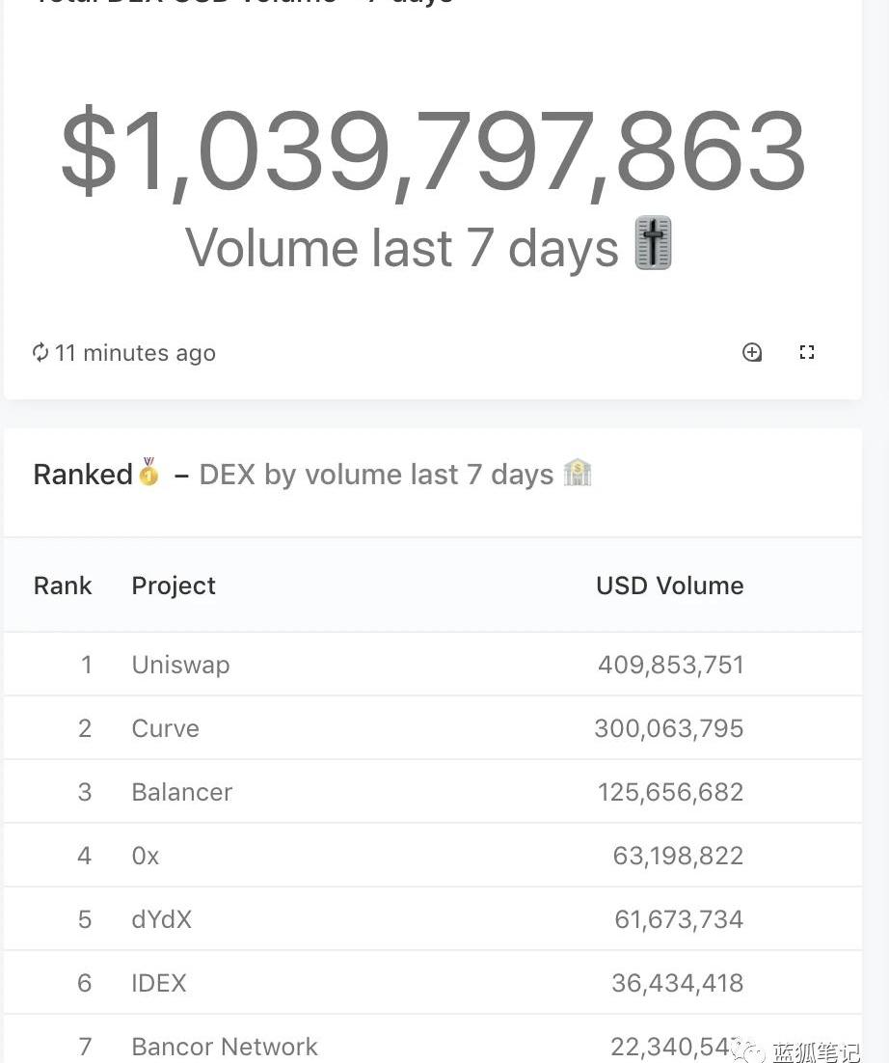Click the $1,039,797,863 total volume figure
This screenshot has height=1063, width=889.
pyautogui.click(x=432, y=152)
